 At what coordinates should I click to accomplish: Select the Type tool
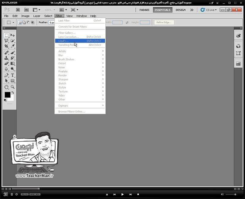(x=13, y=75)
